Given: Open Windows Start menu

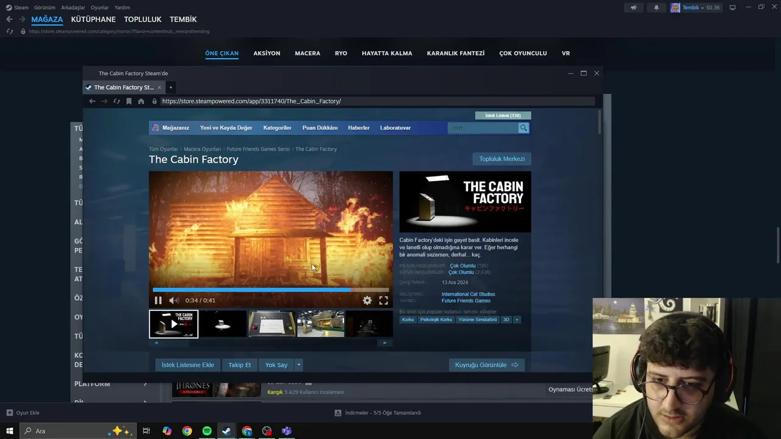Looking at the screenshot, I should tap(9, 431).
